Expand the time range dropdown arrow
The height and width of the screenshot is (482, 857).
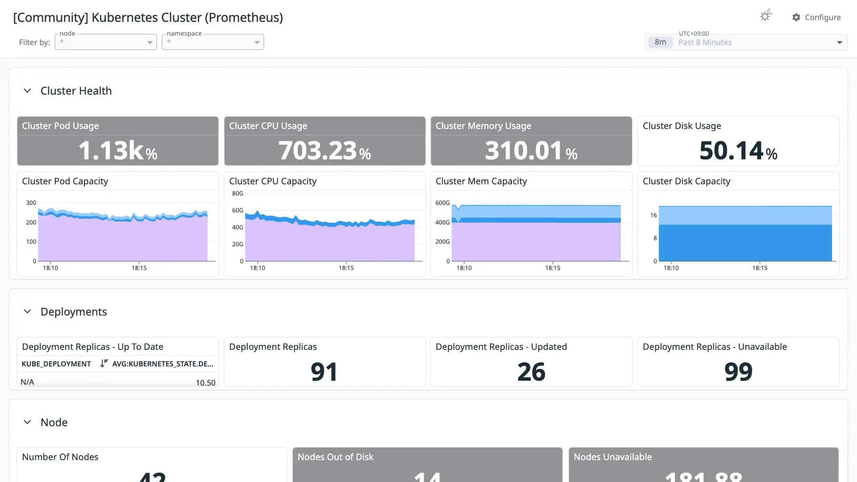(x=840, y=42)
